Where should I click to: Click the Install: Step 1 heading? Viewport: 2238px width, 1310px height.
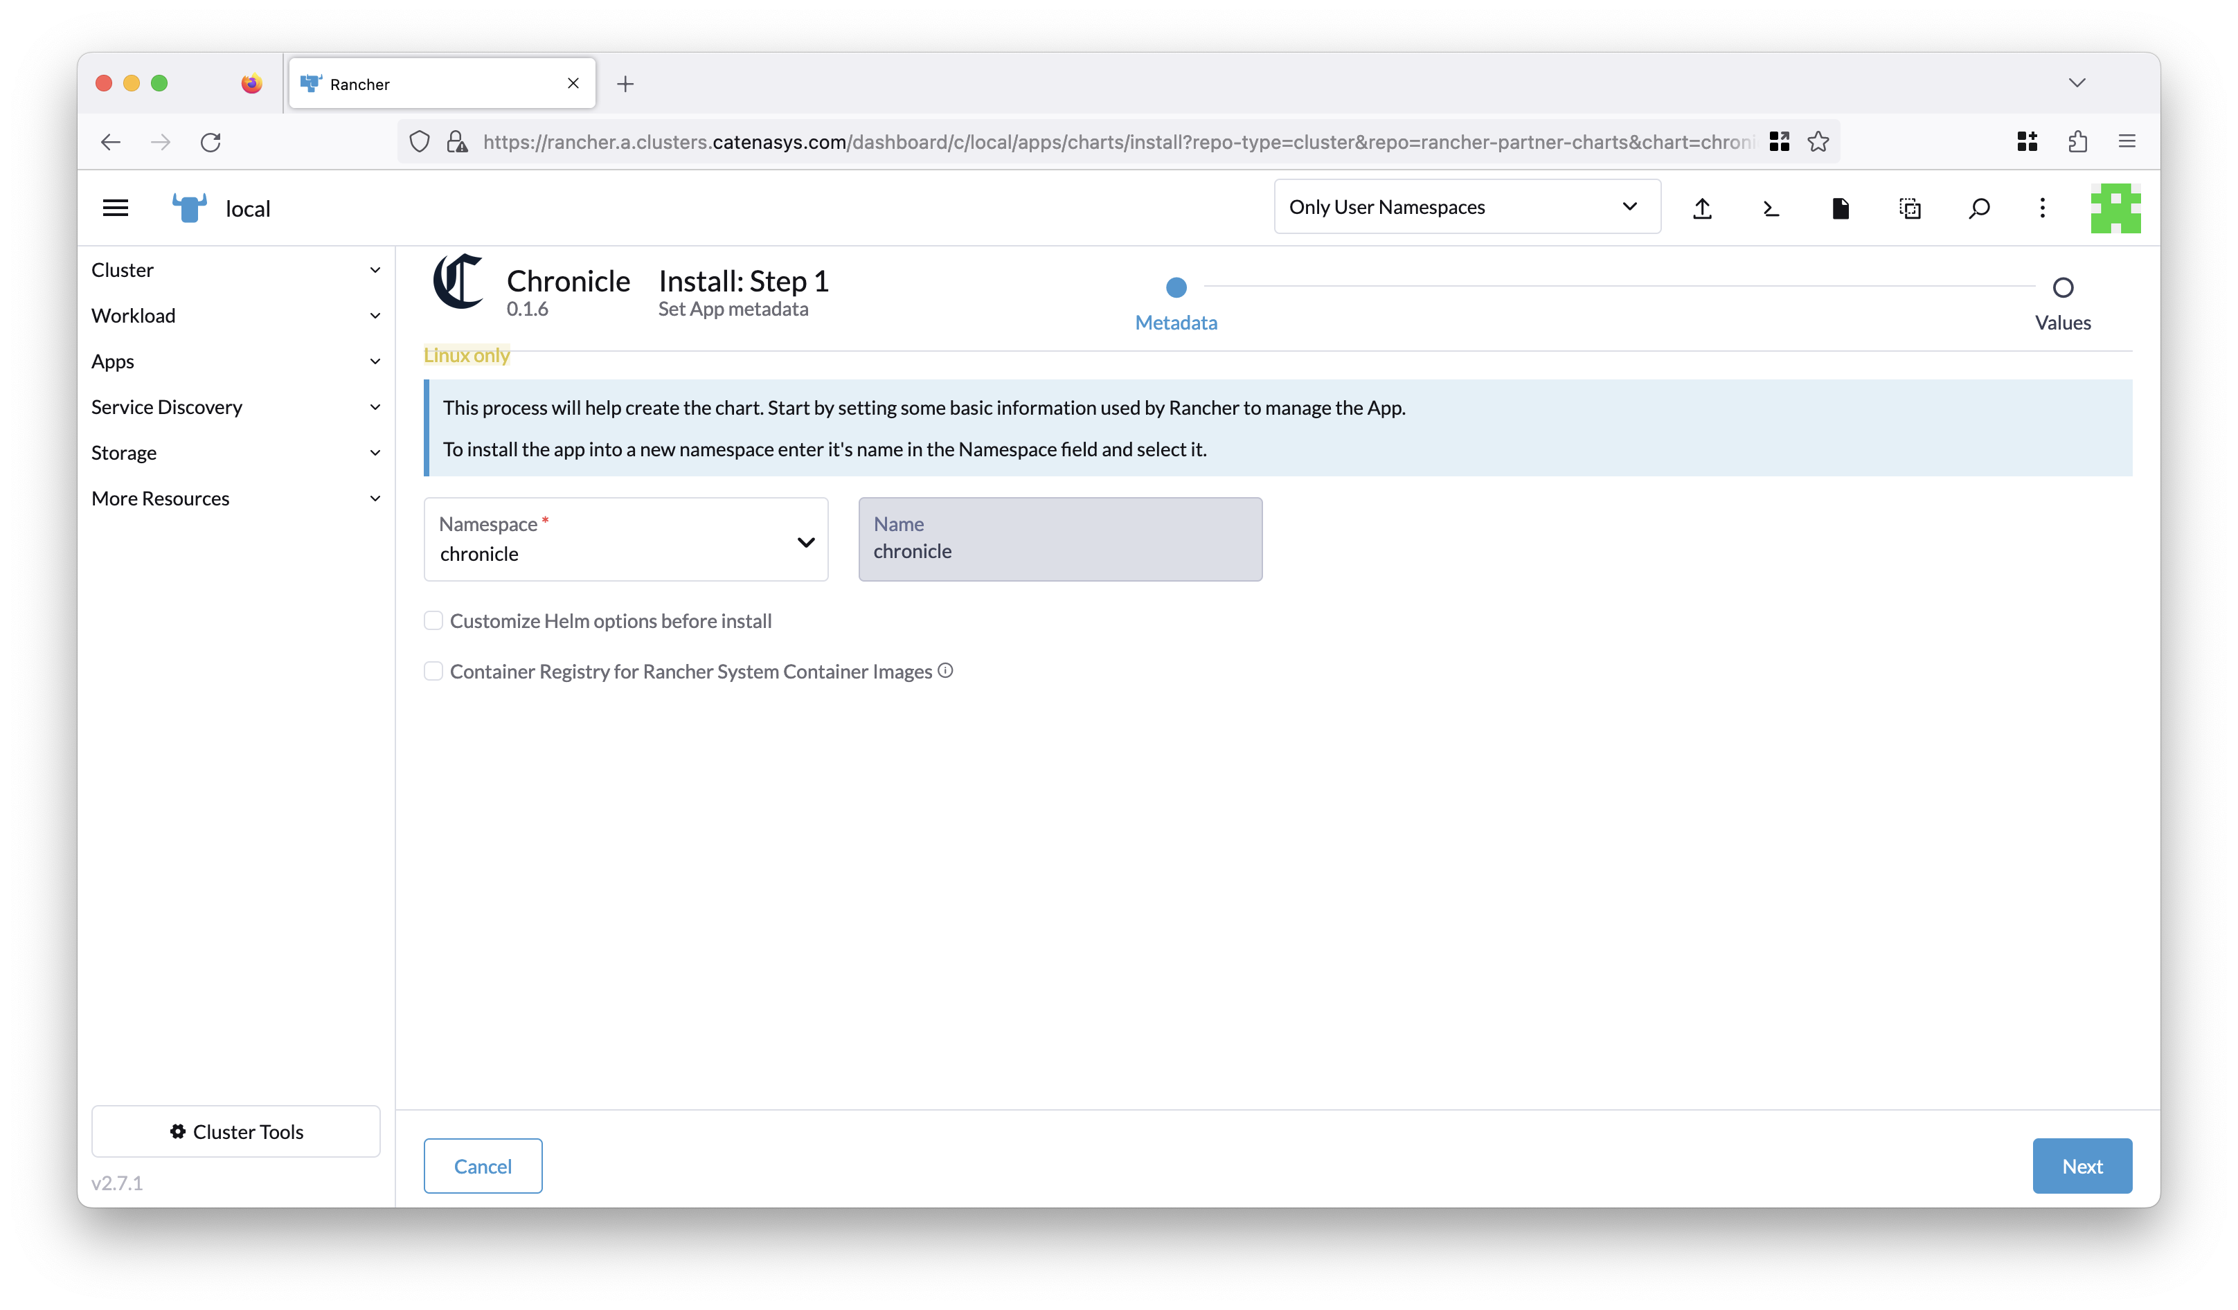point(743,280)
